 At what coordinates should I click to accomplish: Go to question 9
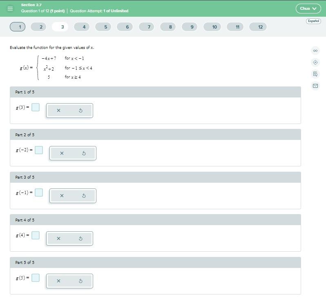(x=190, y=27)
